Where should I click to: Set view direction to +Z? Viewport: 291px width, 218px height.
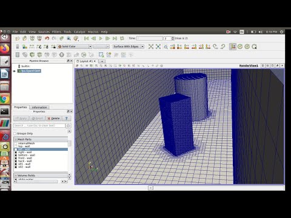coord(201,47)
